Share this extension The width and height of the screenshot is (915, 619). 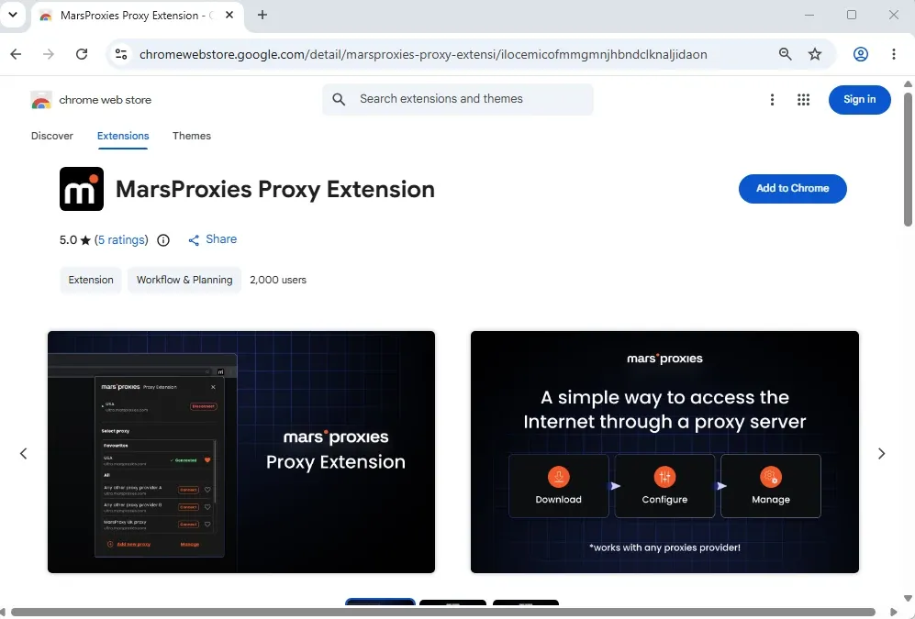pyautogui.click(x=212, y=239)
